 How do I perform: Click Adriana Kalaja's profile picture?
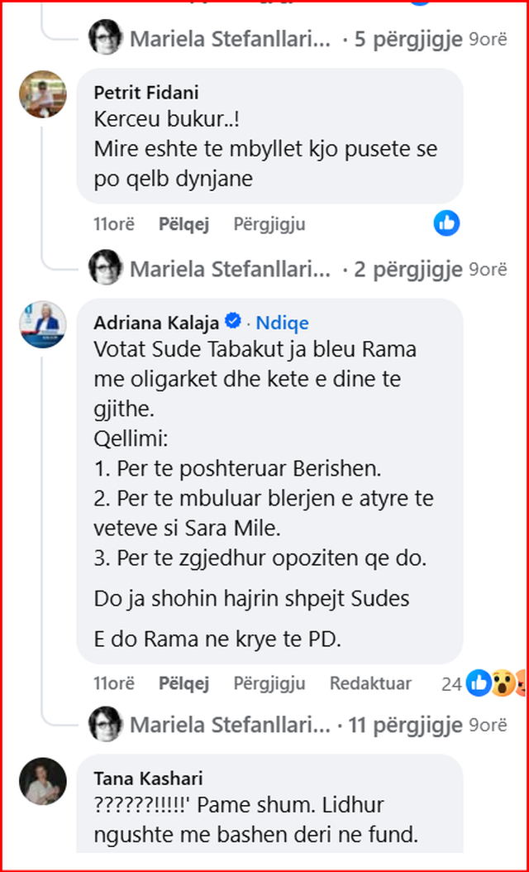tap(42, 324)
